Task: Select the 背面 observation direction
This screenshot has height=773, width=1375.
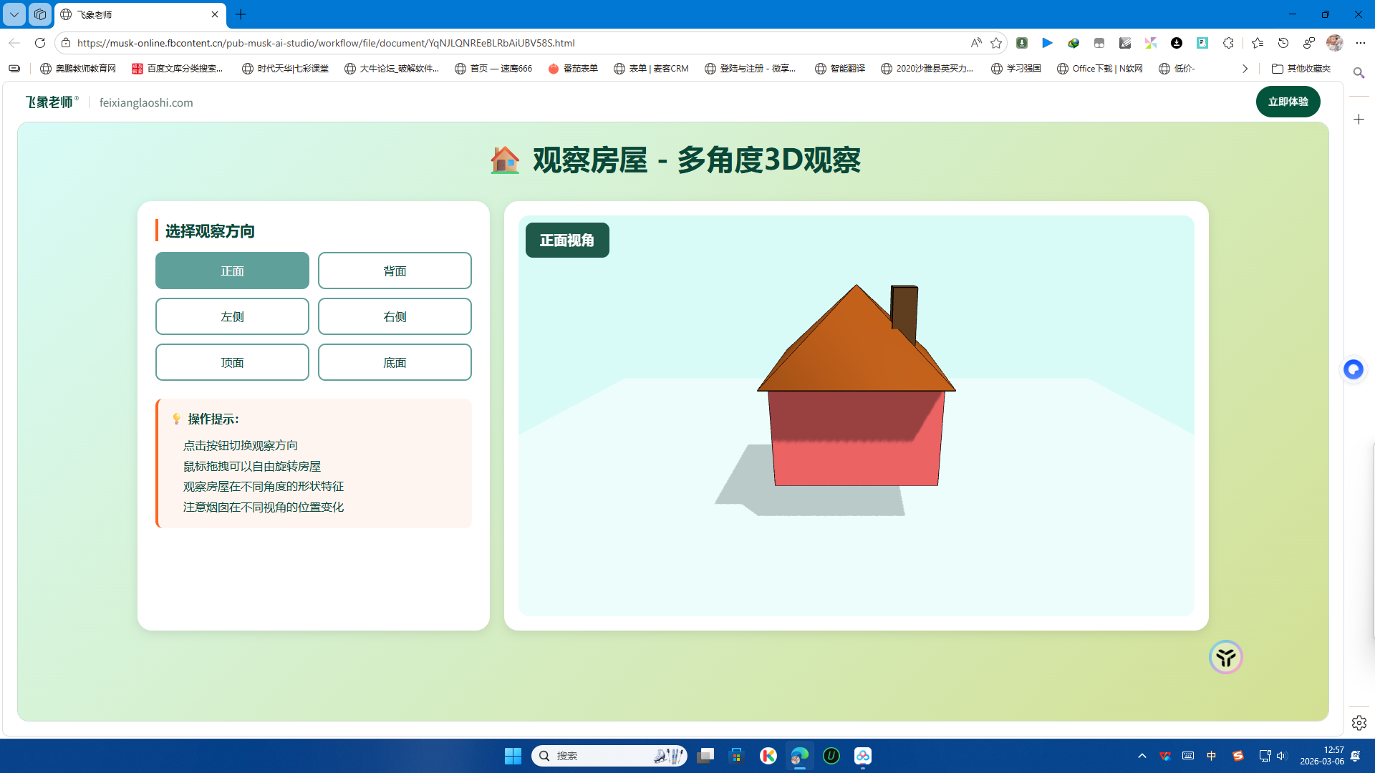Action: [x=394, y=271]
